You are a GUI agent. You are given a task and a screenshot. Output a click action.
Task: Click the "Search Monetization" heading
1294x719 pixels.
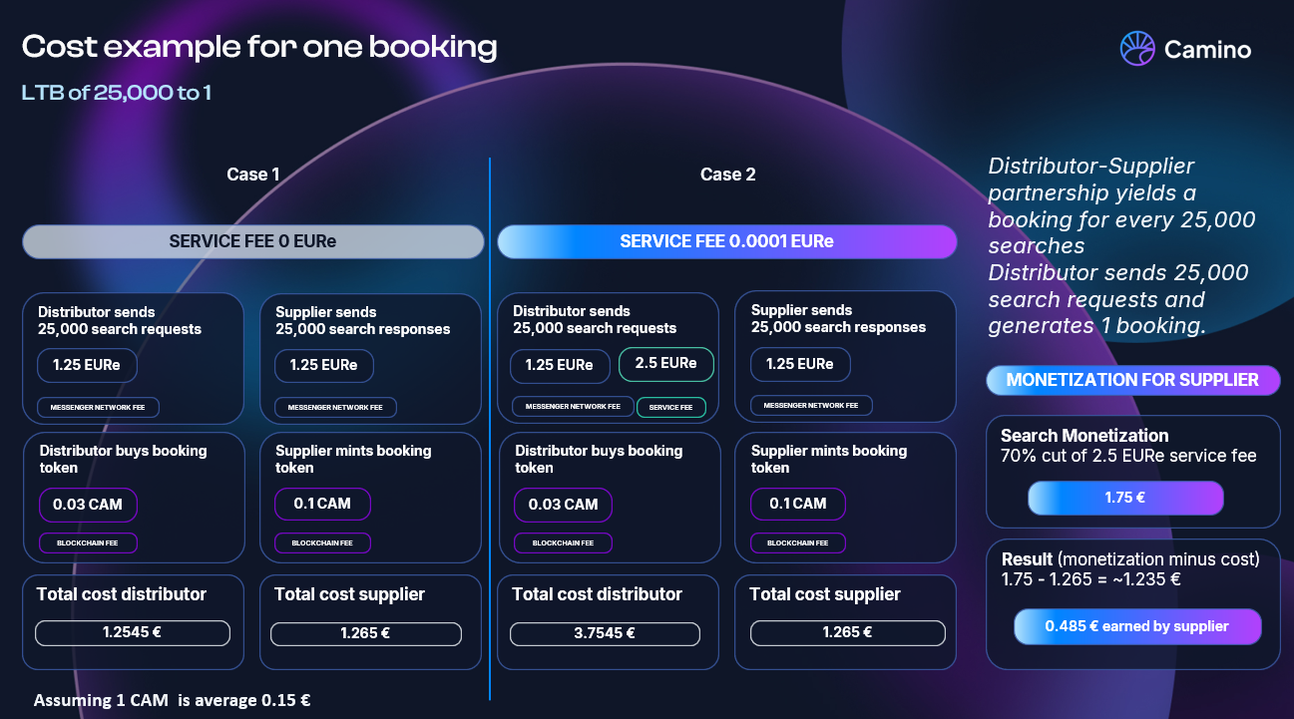[1084, 436]
